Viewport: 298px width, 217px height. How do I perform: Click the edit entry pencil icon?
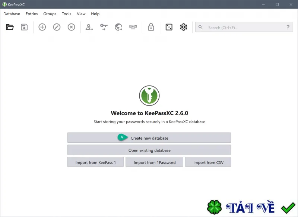[x=57, y=27]
